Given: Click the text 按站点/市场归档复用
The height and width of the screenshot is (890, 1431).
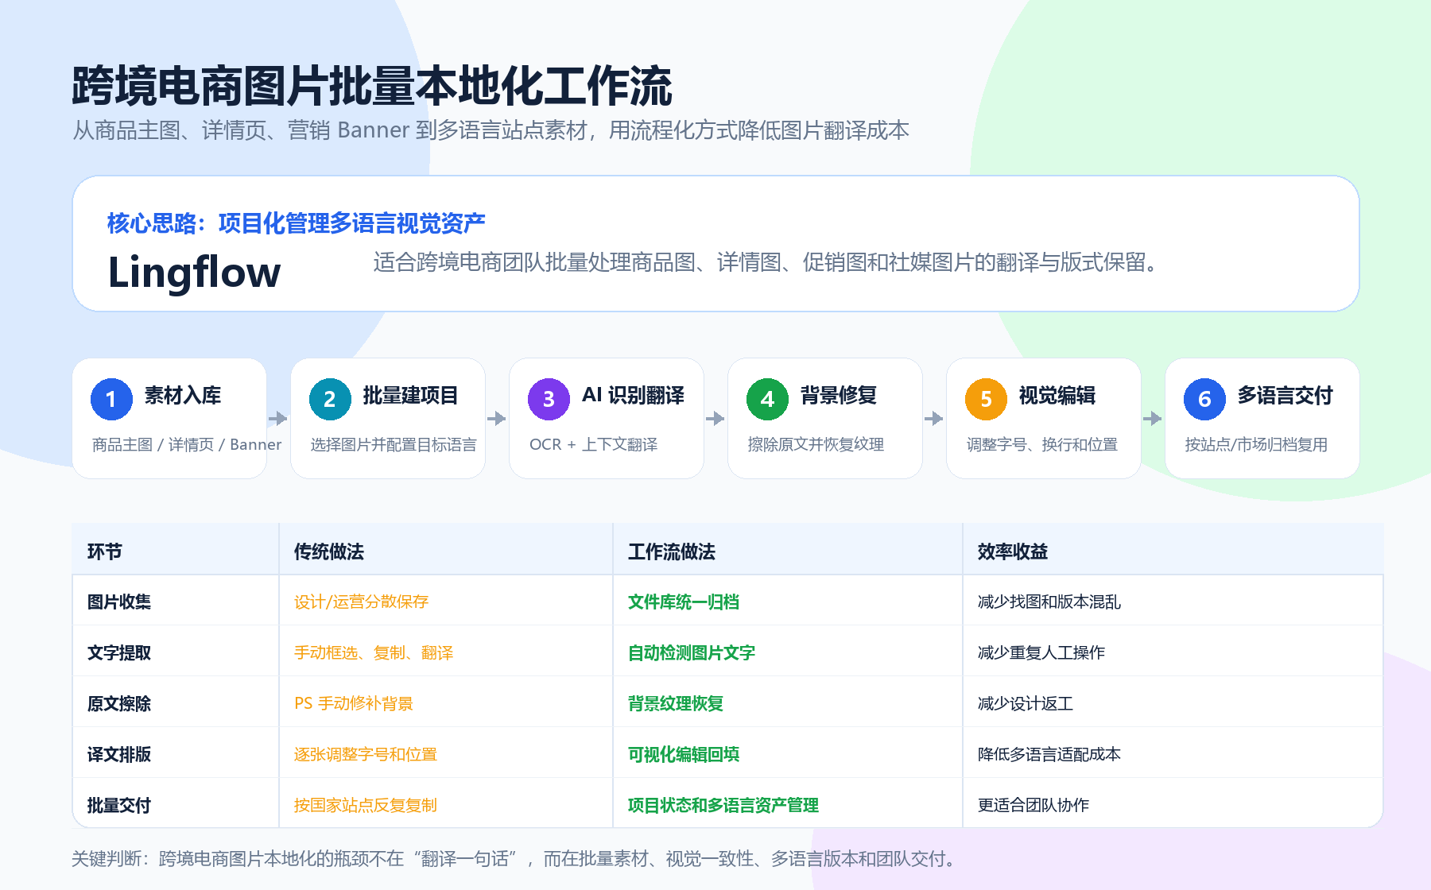Looking at the screenshot, I should 1256,445.
